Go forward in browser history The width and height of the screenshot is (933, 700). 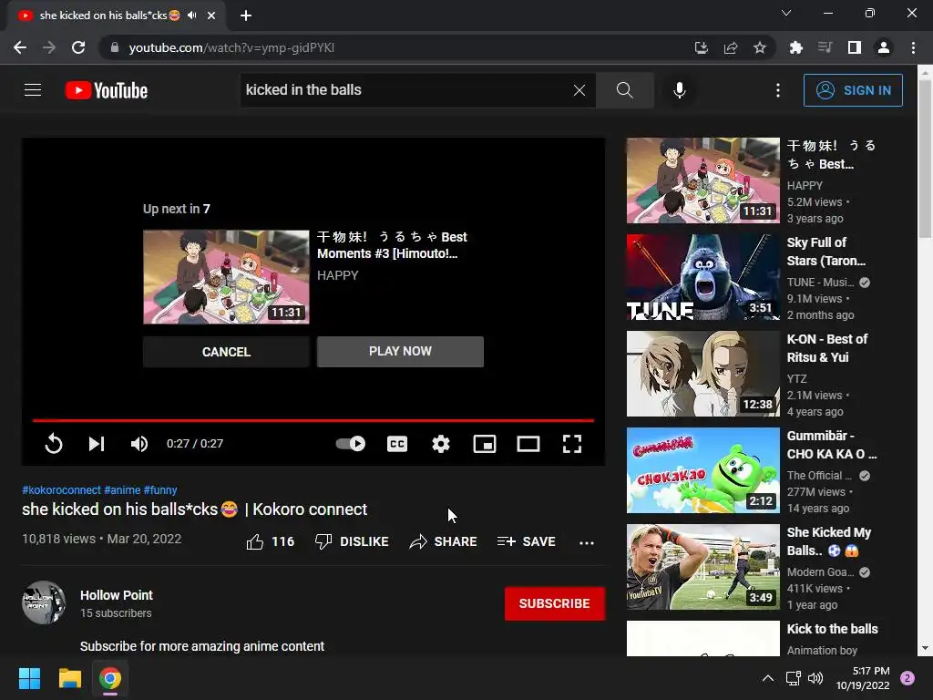(x=49, y=47)
